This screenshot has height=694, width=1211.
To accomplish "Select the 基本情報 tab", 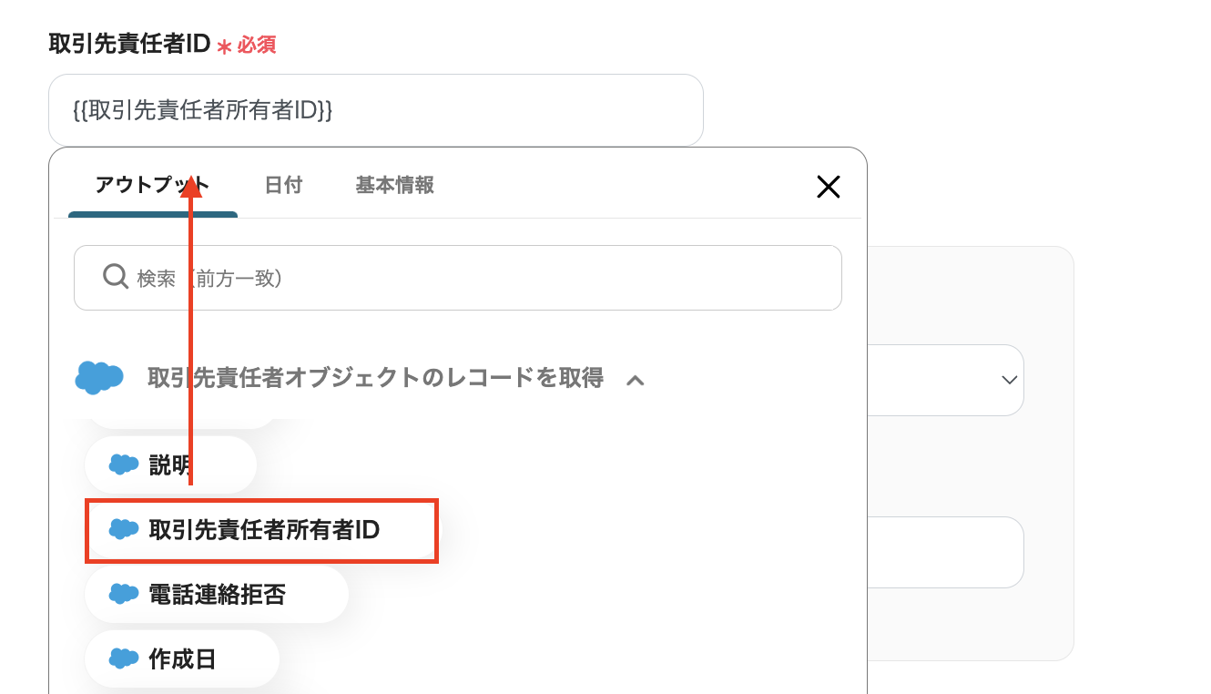I will pyautogui.click(x=394, y=186).
